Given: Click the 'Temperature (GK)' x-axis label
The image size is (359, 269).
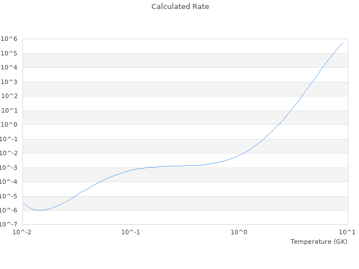Looking at the screenshot, I should pyautogui.click(x=319, y=242).
